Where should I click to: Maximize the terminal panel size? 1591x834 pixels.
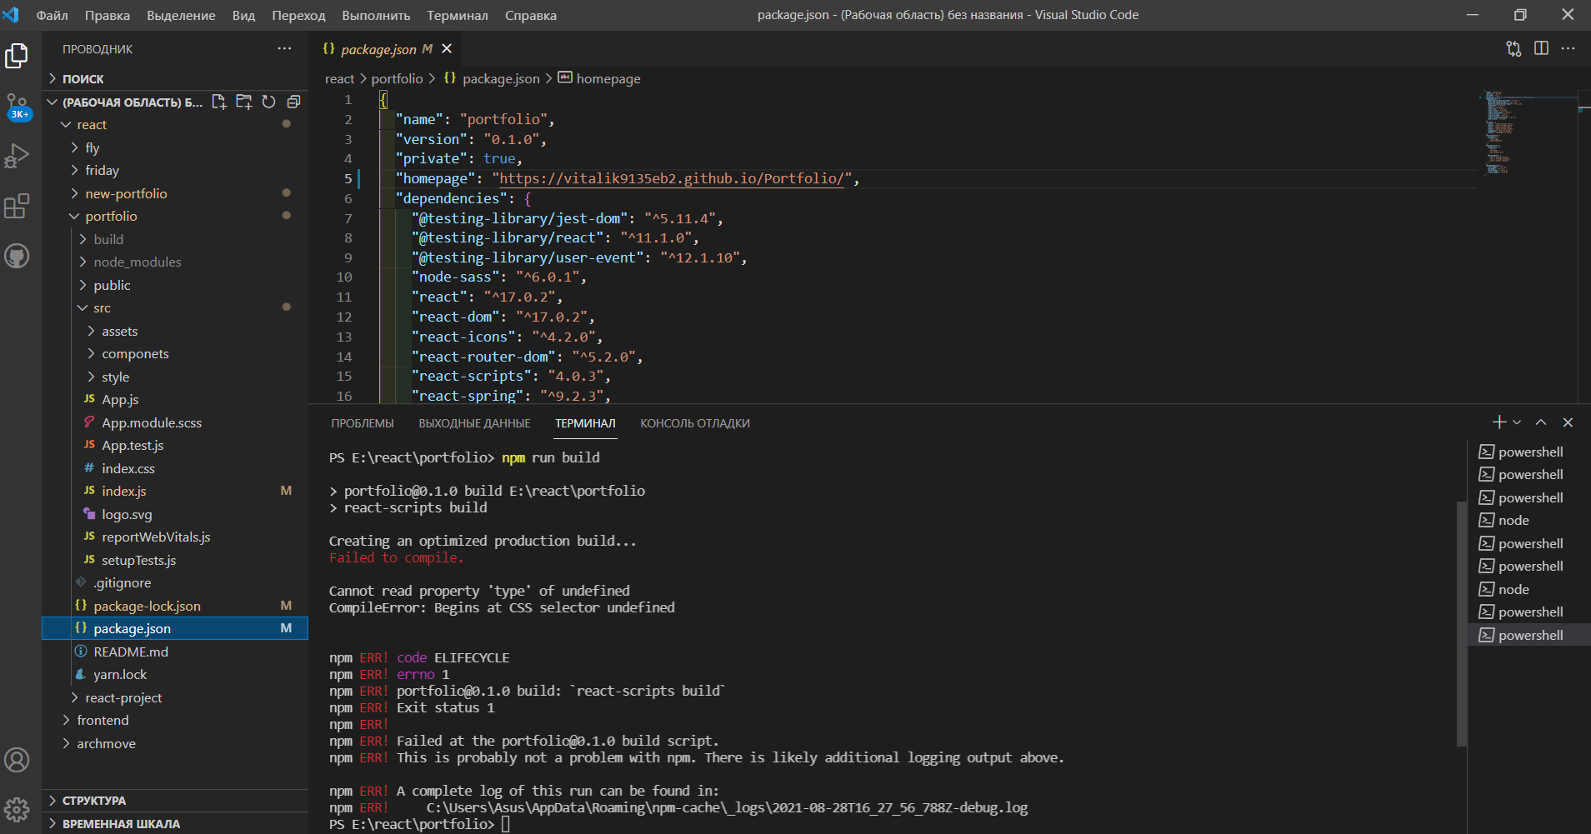[1541, 422]
